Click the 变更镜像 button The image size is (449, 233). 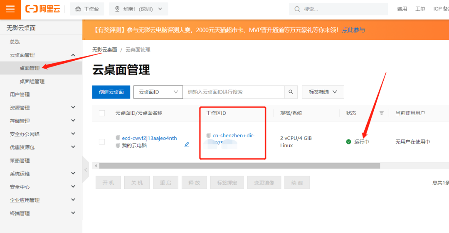[264, 183]
